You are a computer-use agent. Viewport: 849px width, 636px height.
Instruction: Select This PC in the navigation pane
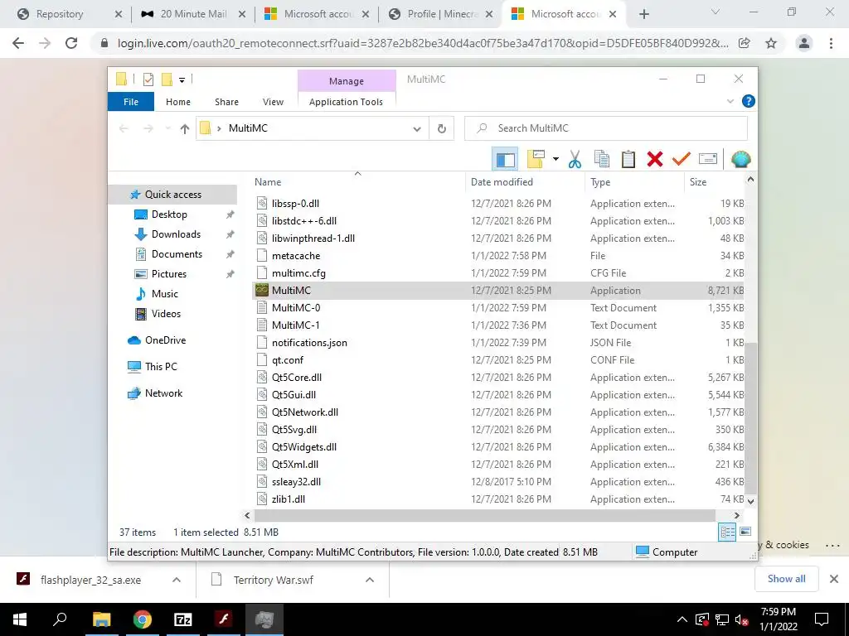pos(161,367)
